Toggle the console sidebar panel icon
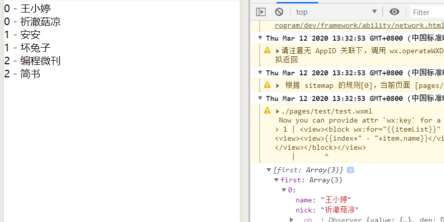The height and width of the screenshot is (222, 444). tap(260, 12)
